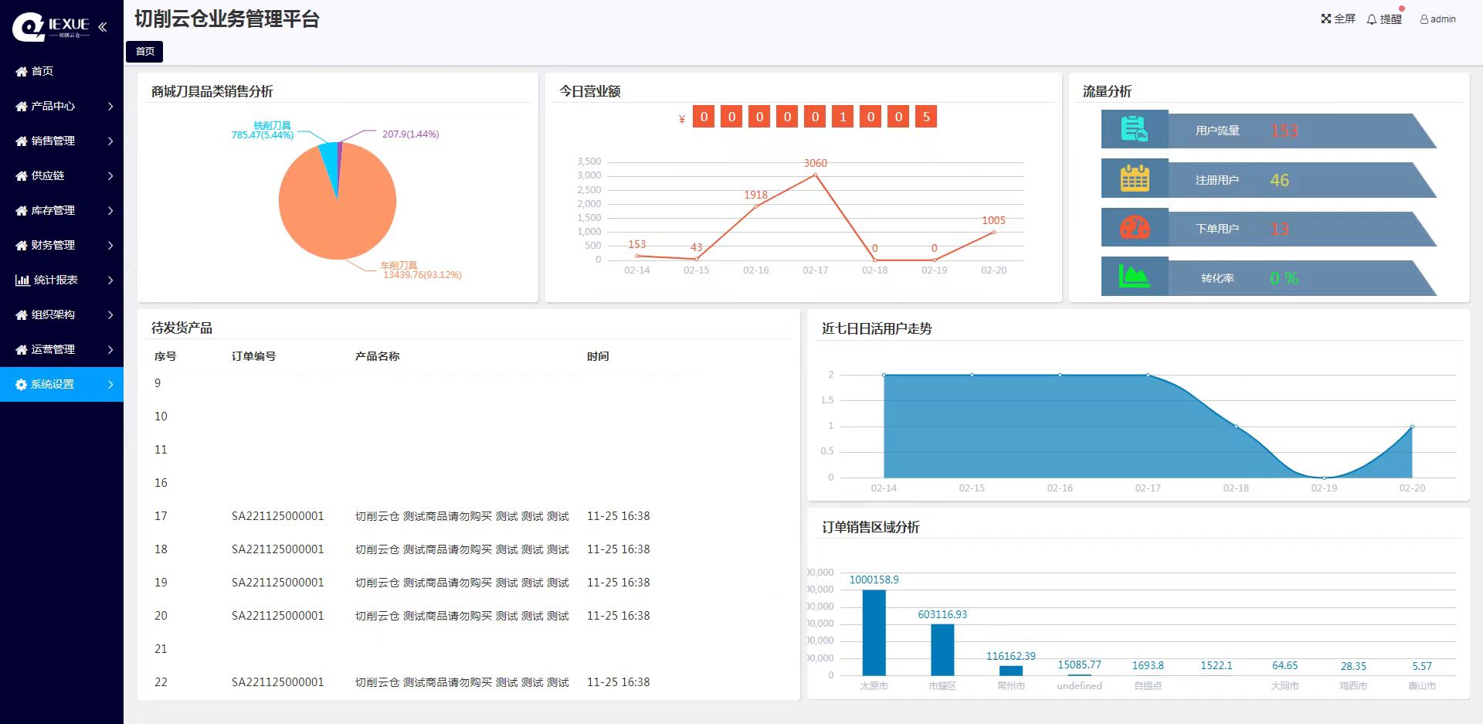
Task: Click the admin user avatar icon
Action: point(1424,19)
